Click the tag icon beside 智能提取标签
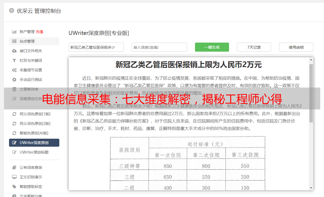The image size is (324, 197). tap(14, 187)
